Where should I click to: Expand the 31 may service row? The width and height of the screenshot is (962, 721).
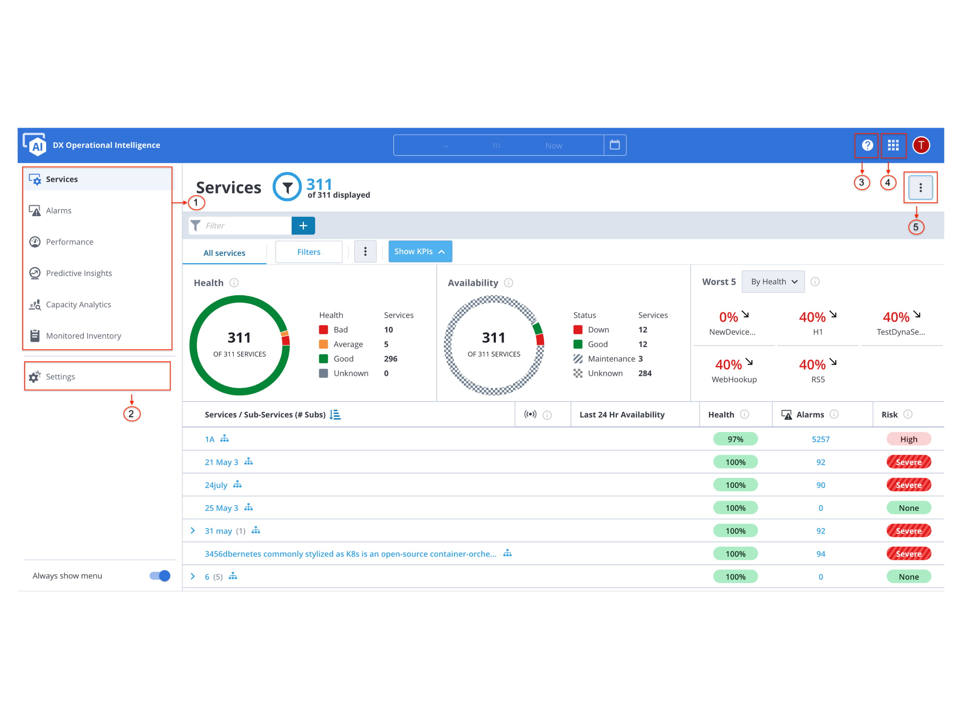tap(193, 531)
